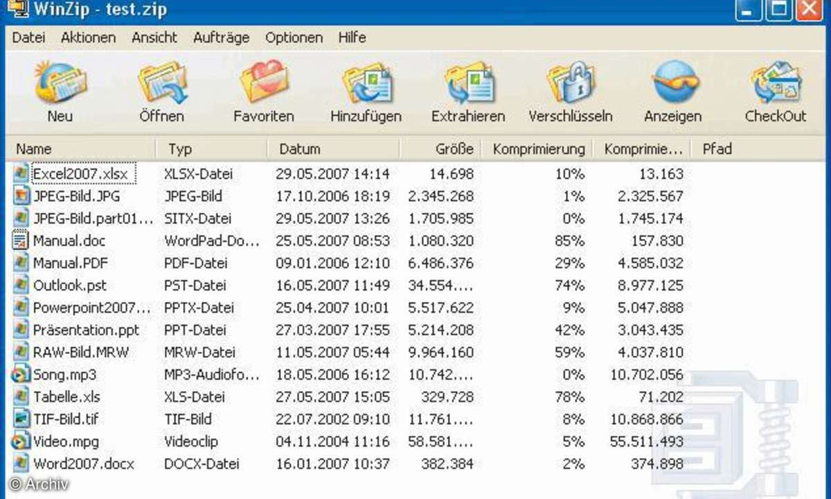Image resolution: width=831 pixels, height=499 pixels.
Task: Select the Manual.PDF file icon
Action: pyautogui.click(x=21, y=263)
